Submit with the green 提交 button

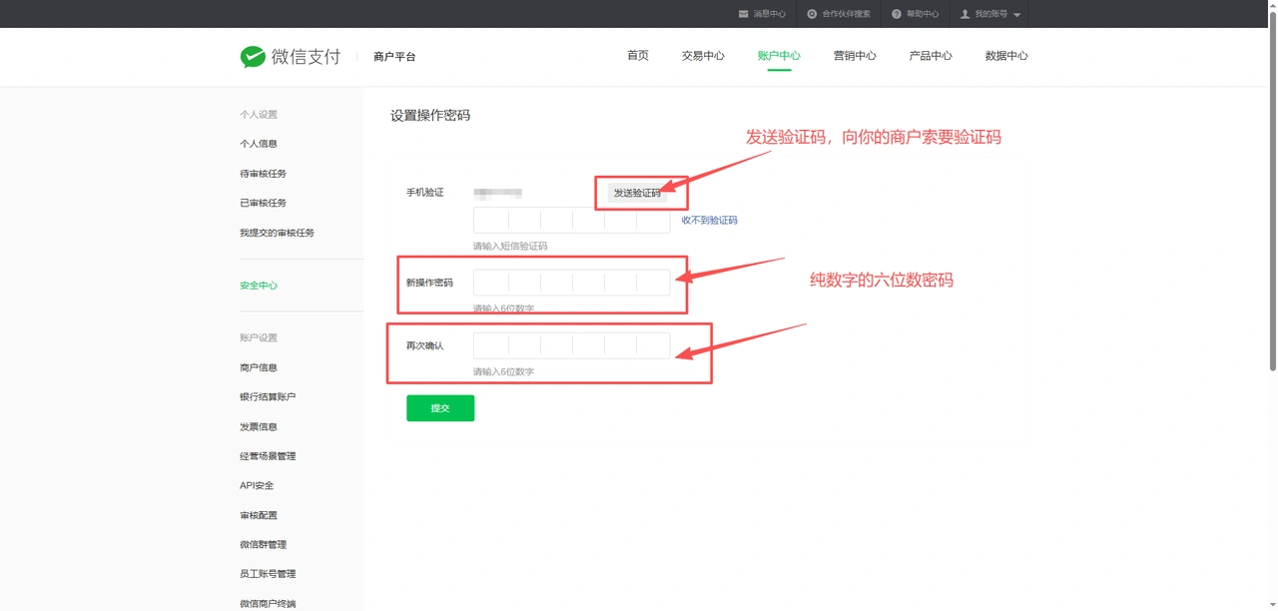tap(440, 408)
